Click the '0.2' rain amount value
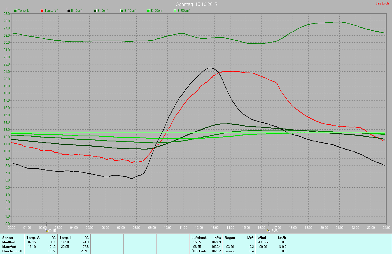This screenshot has height=254, width=392. coord(252,247)
